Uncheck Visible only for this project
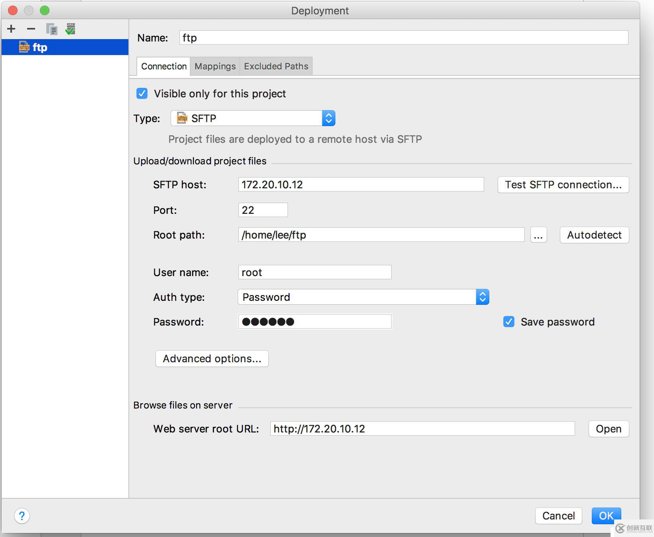The height and width of the screenshot is (537, 654). pyautogui.click(x=142, y=93)
